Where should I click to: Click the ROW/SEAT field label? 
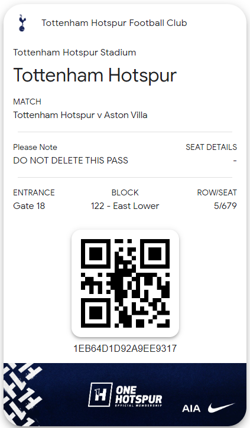click(x=217, y=192)
